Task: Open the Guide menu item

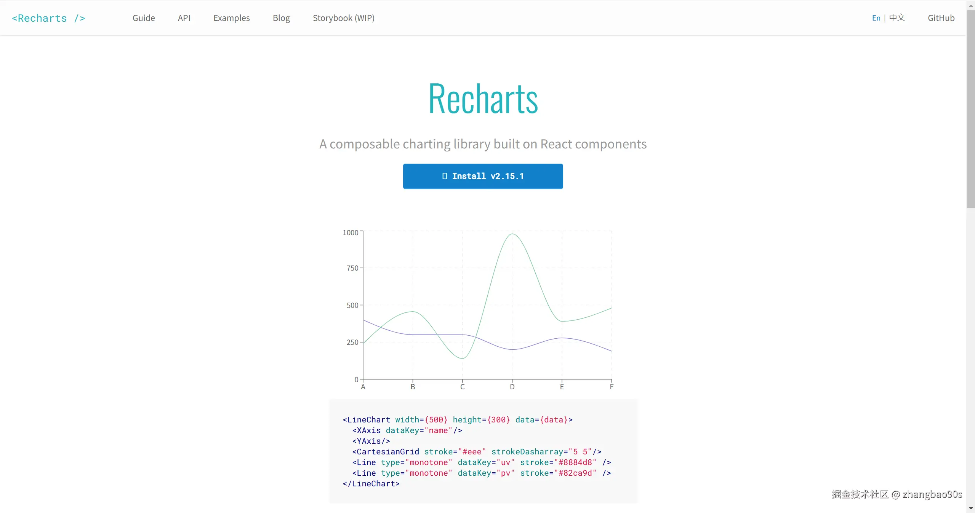Action: [x=144, y=18]
